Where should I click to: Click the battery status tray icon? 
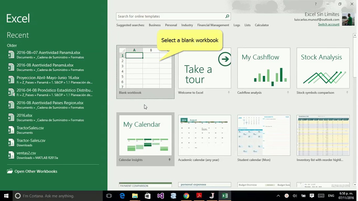(303, 196)
